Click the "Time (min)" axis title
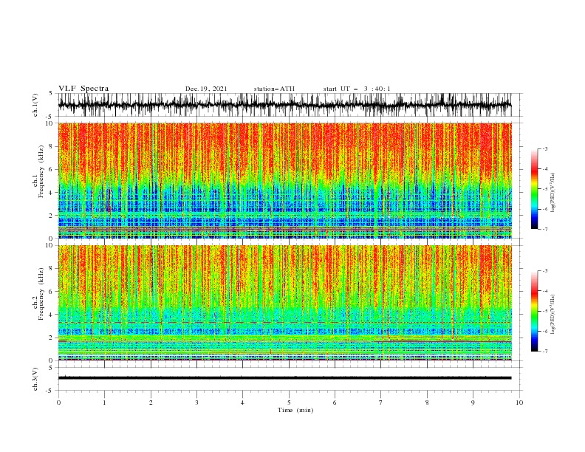This screenshot has height=452, width=585. [295, 410]
